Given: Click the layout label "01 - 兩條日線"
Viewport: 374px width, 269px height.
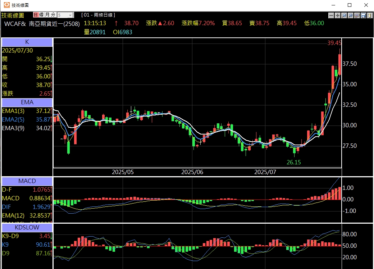Looking at the screenshot, I should (98, 15).
